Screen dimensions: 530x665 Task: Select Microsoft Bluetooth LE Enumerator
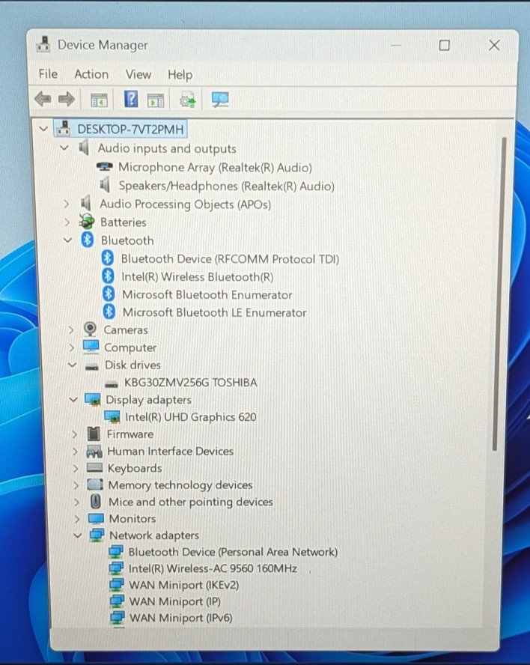214,312
